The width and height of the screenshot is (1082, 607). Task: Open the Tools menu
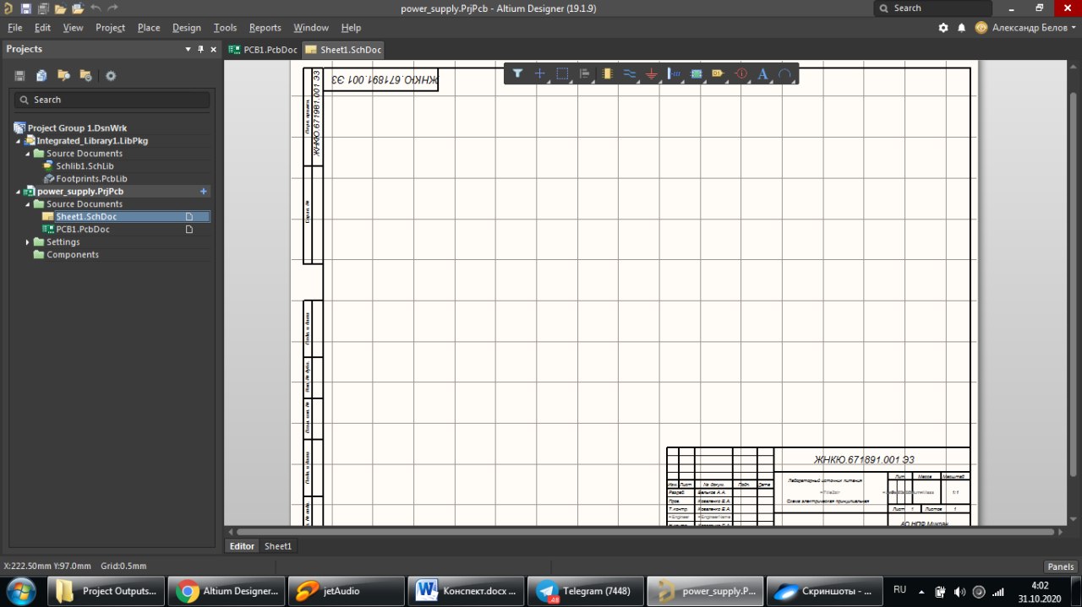click(x=225, y=27)
